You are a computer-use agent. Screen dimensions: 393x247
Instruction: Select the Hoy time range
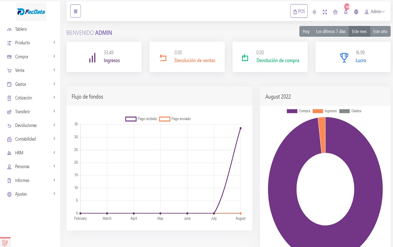(x=306, y=31)
